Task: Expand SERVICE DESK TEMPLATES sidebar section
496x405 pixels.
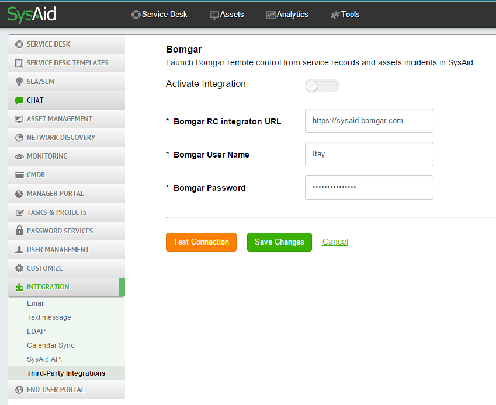Action: tap(67, 63)
